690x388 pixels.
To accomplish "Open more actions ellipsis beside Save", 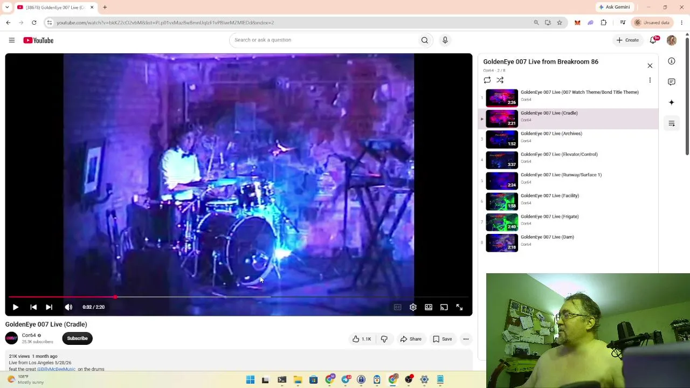I will point(466,339).
